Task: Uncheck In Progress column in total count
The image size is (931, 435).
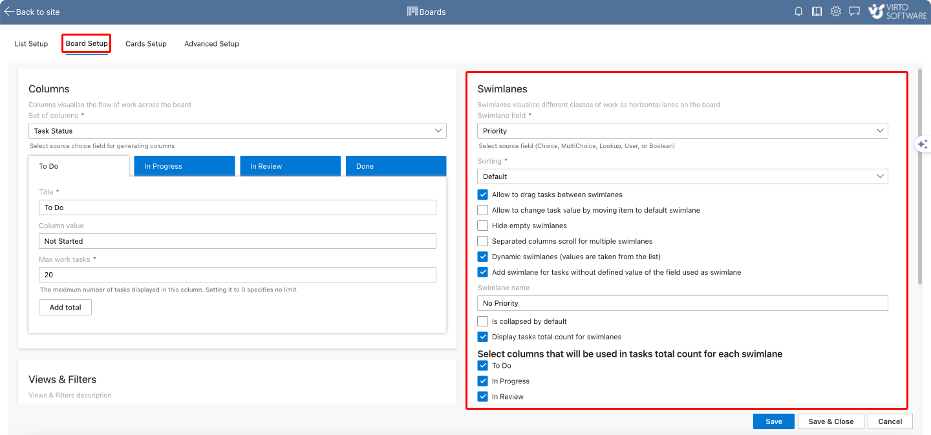Action: (482, 381)
